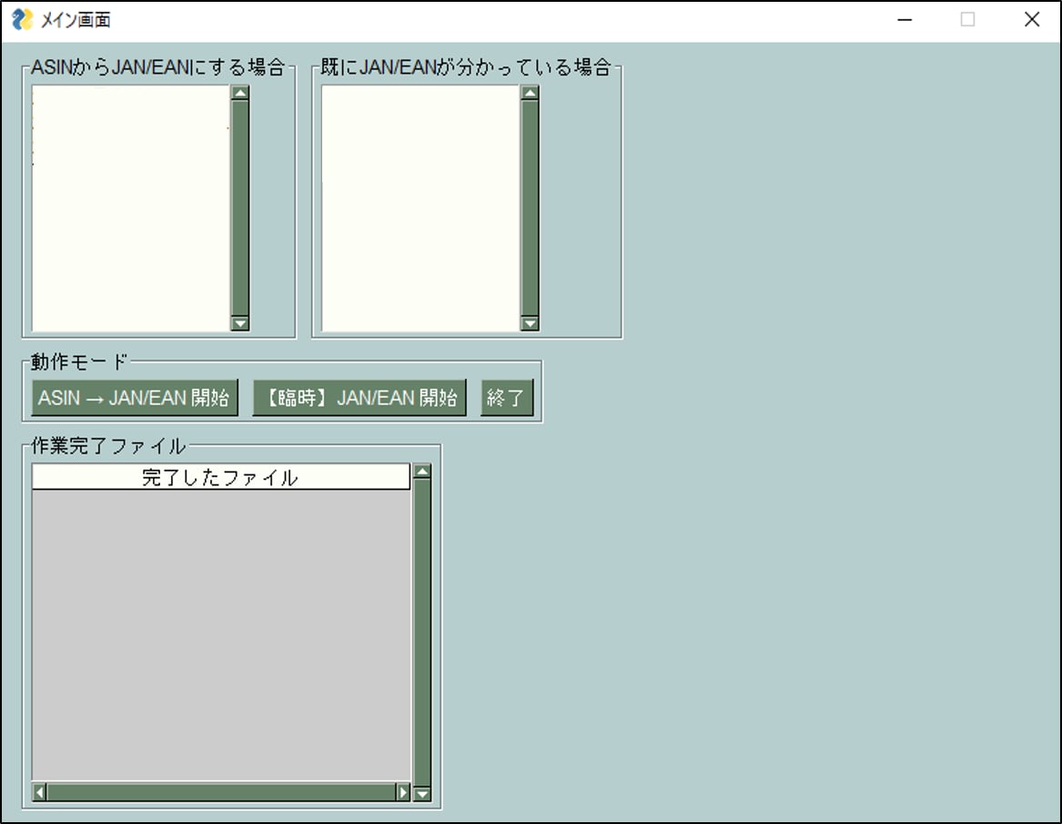
Task: Click down arrow of 作業完了ファイル vertical scrollbar
Action: (422, 794)
